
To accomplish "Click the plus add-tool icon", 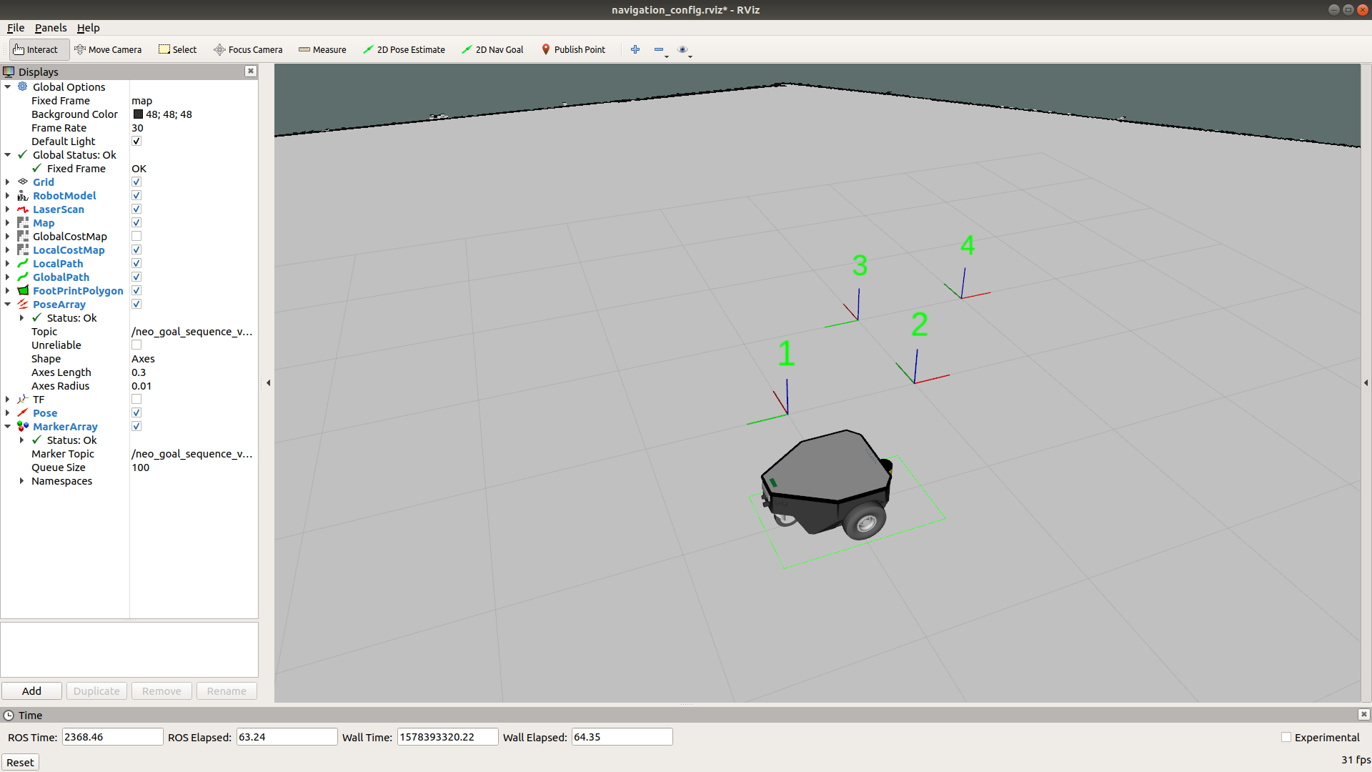I will click(635, 49).
